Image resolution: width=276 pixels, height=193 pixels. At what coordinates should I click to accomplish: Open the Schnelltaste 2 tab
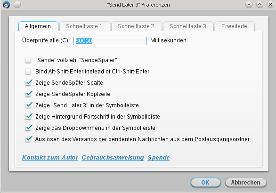coord(136,26)
